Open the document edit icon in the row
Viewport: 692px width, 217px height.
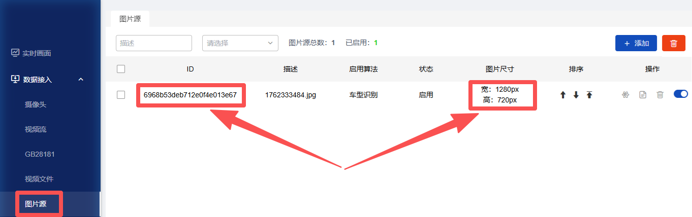[x=643, y=94]
